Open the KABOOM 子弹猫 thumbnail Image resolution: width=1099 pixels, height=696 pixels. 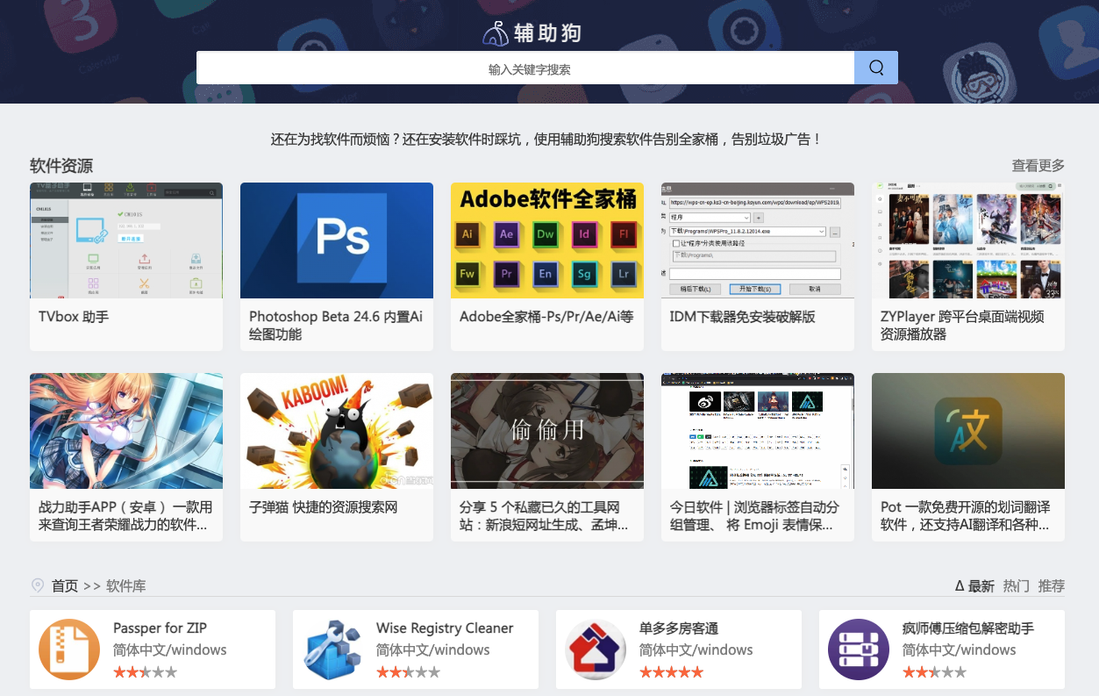tap(337, 431)
